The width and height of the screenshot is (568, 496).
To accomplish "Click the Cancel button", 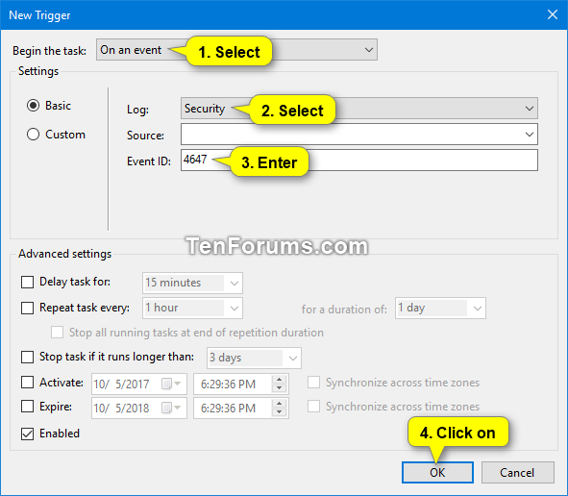I will pos(517,473).
